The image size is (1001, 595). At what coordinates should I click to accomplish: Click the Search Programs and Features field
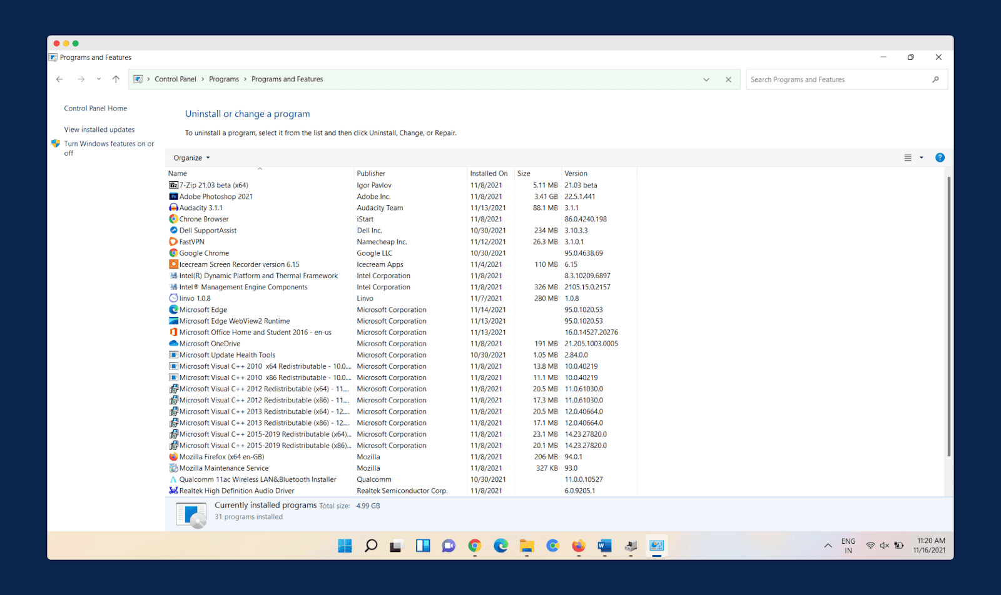[x=838, y=79]
